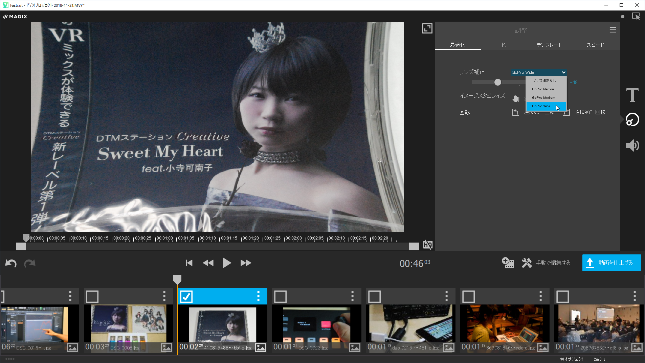Click the preview timeline start range handle
Viewport: 645px width, 363px height.
tap(21, 247)
